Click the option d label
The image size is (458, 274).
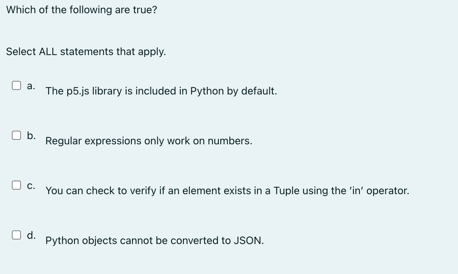31,235
